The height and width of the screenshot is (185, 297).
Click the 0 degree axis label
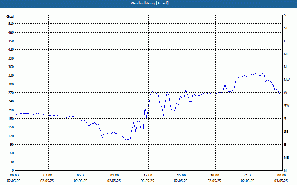pos(13,170)
